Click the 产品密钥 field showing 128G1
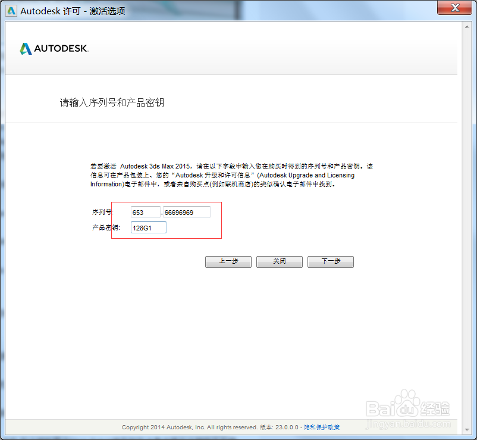 tap(148, 227)
